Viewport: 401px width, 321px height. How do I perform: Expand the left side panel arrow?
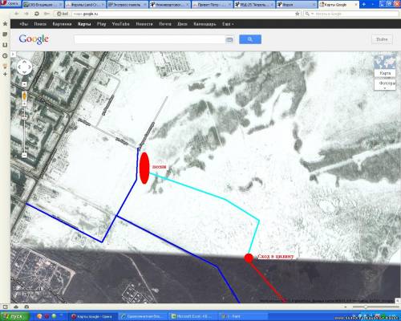tap(13, 55)
